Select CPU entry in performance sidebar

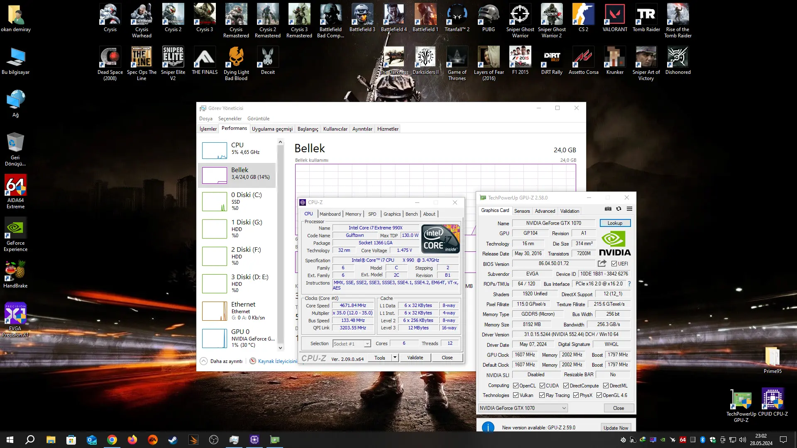tap(237, 151)
